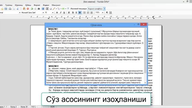Open the font size 10 dropdown
The width and height of the screenshot is (192, 108).
point(53,13)
